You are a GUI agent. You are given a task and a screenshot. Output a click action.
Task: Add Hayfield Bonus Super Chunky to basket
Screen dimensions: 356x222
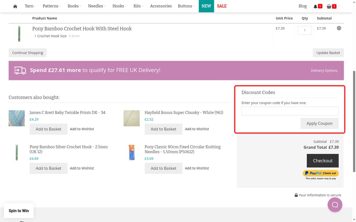coord(164,129)
